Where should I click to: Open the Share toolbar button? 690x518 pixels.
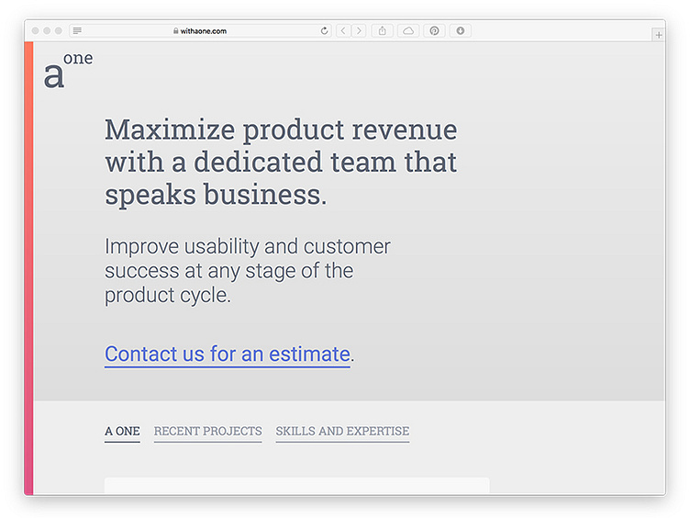coord(383,31)
